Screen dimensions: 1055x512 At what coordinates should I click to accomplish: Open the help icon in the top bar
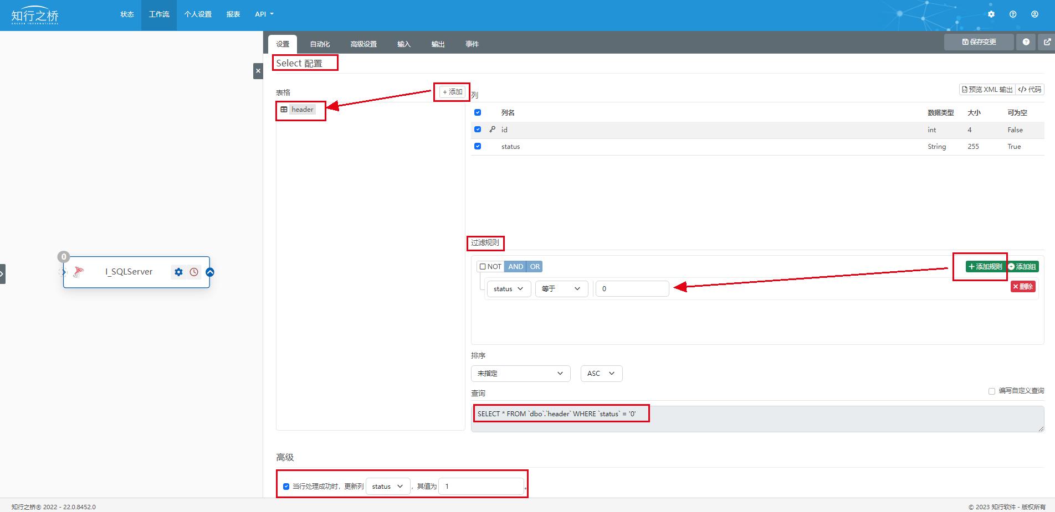(x=1013, y=14)
